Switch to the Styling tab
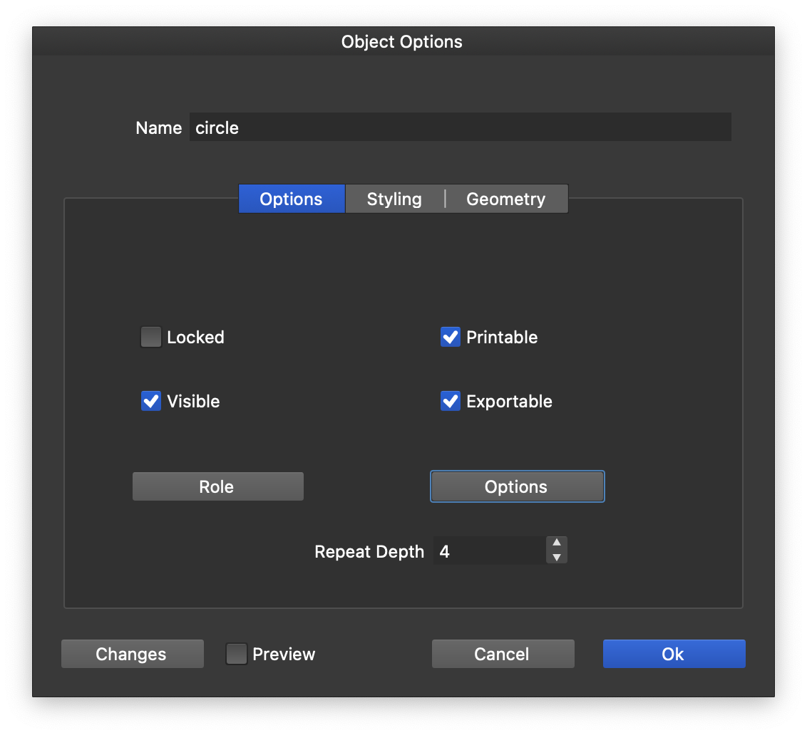 (394, 199)
